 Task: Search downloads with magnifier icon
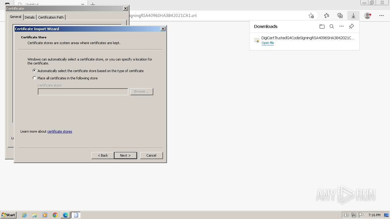pos(332,26)
